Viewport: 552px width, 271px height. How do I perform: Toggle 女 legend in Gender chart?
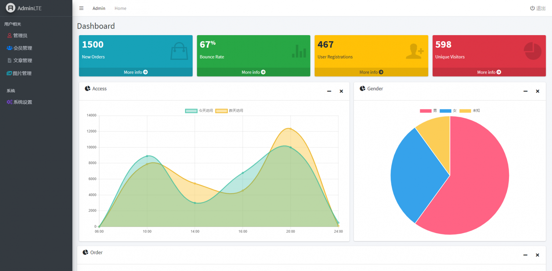point(448,111)
